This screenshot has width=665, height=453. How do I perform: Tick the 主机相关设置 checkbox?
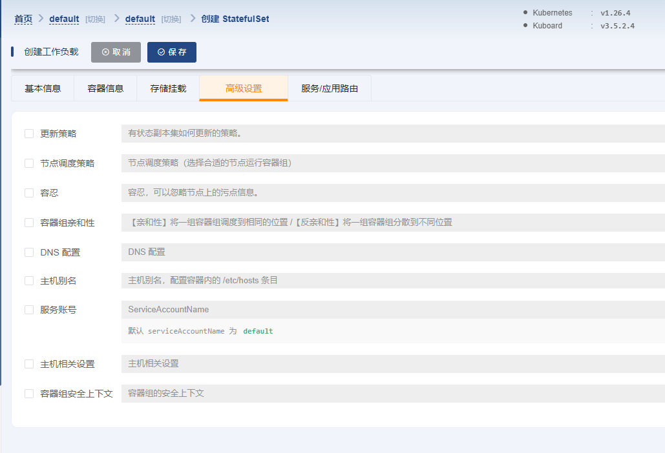pos(29,364)
